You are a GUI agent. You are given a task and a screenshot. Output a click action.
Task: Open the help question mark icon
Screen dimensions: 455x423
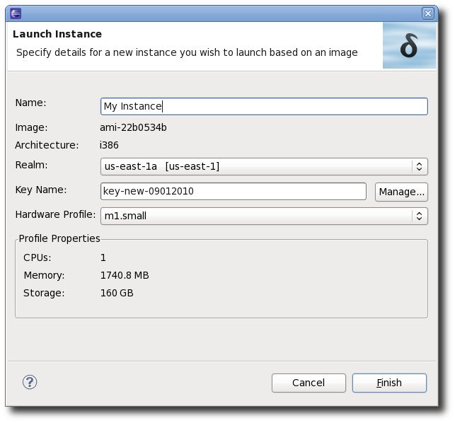pyautogui.click(x=30, y=382)
